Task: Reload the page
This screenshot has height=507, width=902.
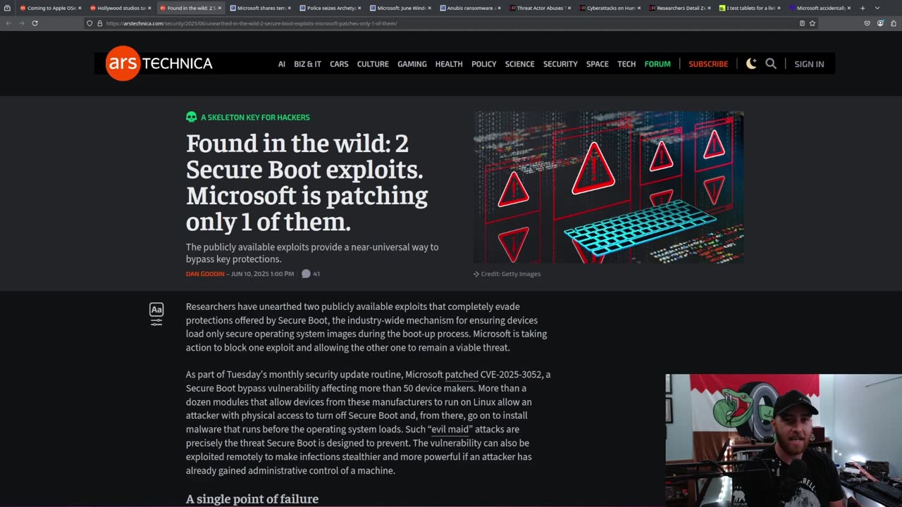Action: [35, 23]
